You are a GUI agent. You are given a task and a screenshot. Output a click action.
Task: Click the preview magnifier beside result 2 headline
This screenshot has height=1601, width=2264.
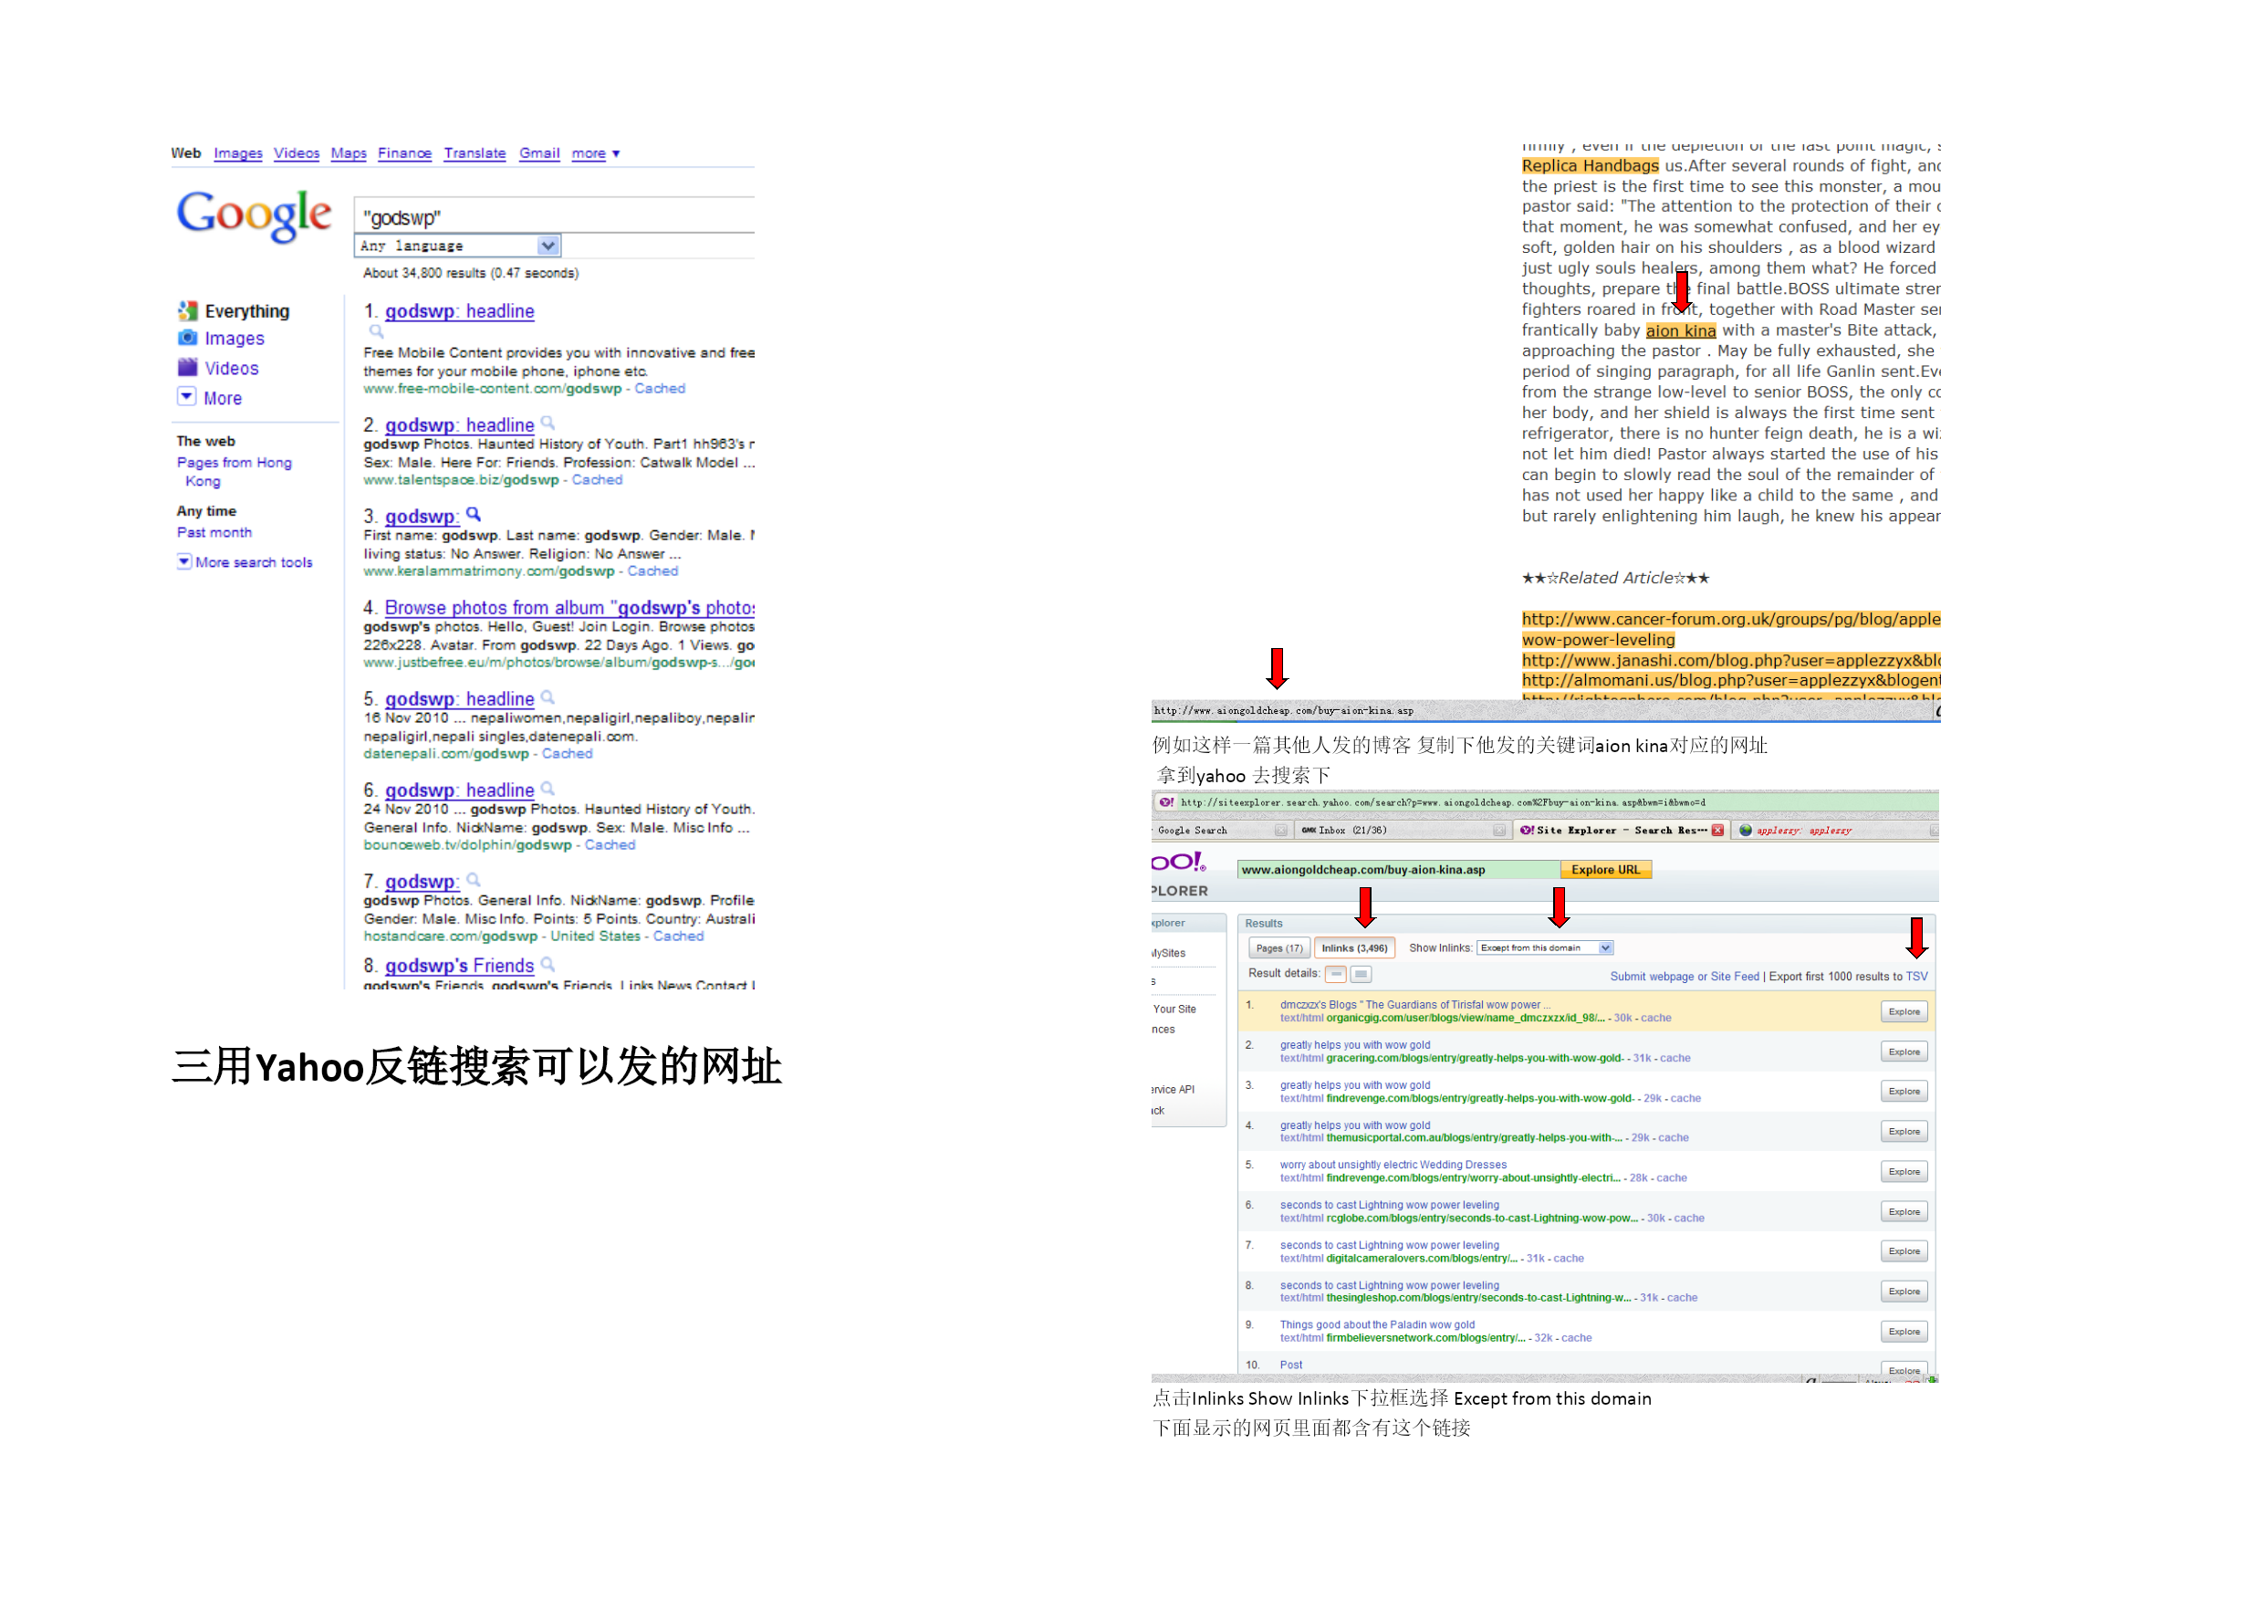coord(548,424)
